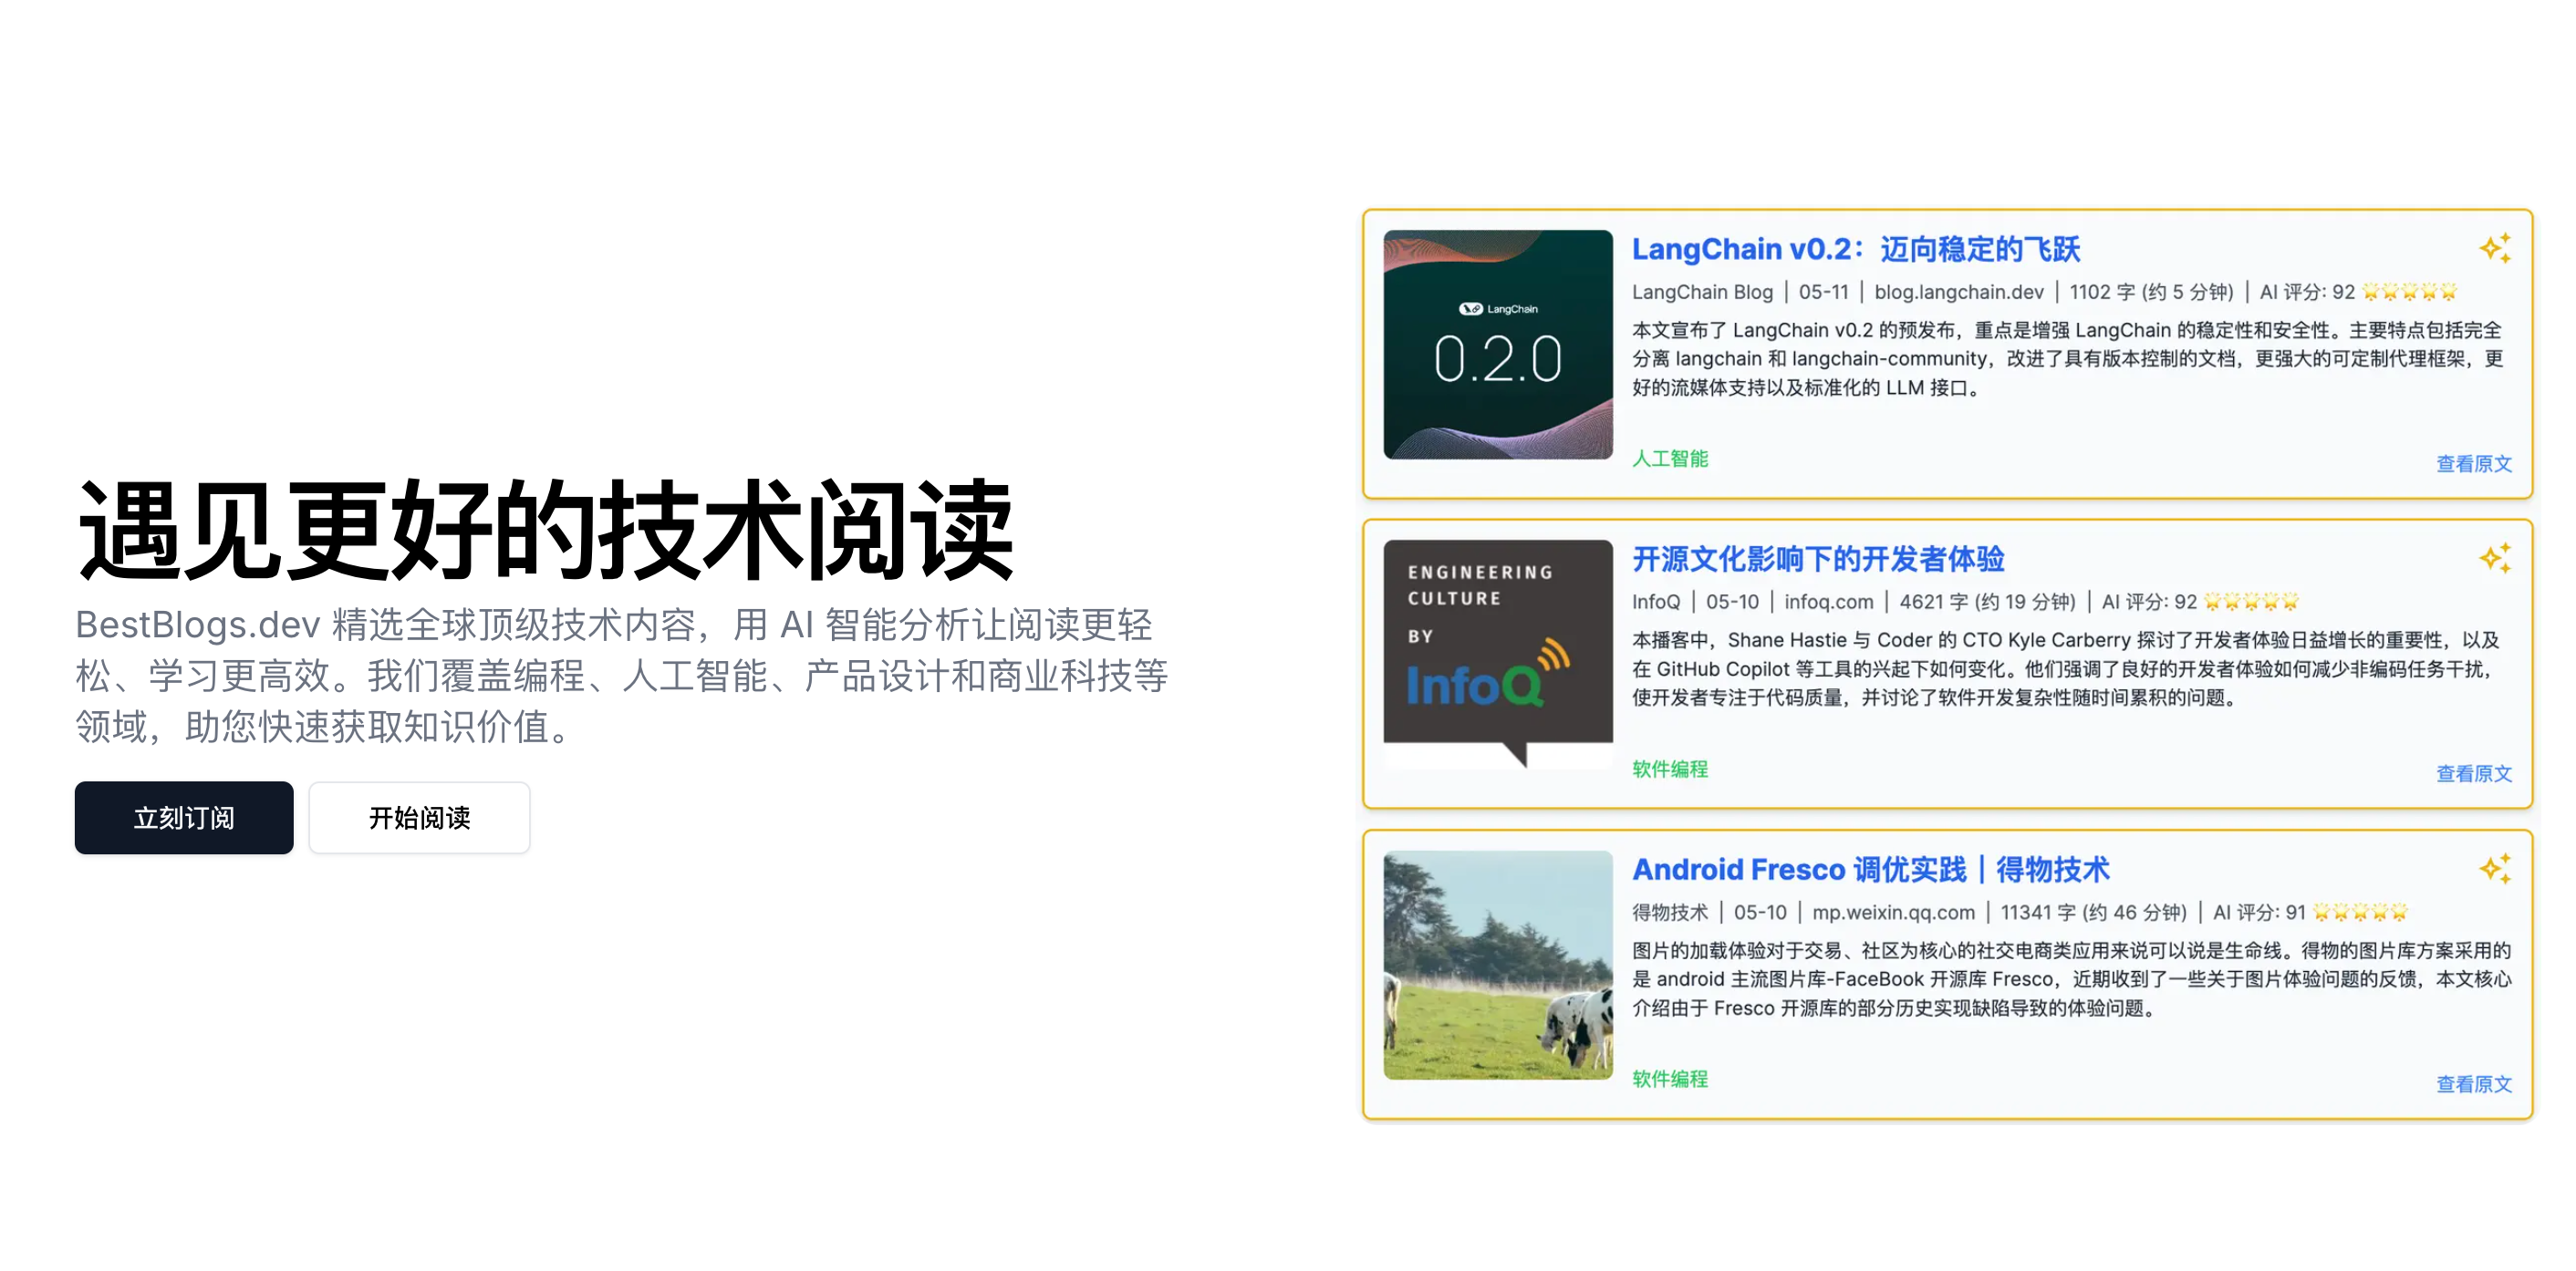Click sparkle AI icon on LangChain card
2576x1271 pixels.
coord(2494,248)
